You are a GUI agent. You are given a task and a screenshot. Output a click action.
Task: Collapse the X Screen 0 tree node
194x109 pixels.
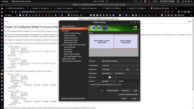pos(61,31)
